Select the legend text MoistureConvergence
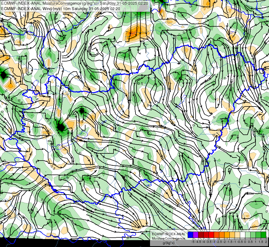The height and width of the screenshot is (247, 269). (x=168, y=238)
